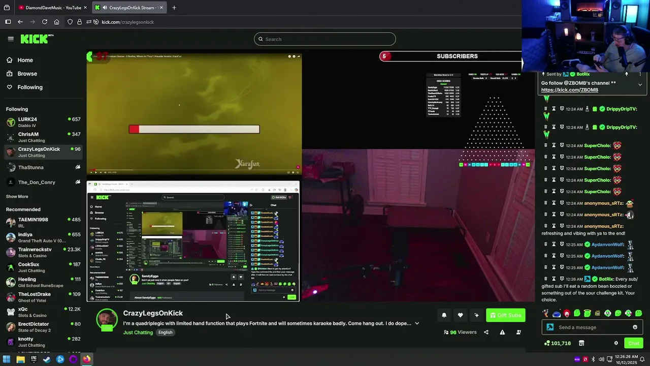650x366 pixels.
Task: Click the hourglass timeout icon on BotRix 12:26 message
Action: point(554,279)
